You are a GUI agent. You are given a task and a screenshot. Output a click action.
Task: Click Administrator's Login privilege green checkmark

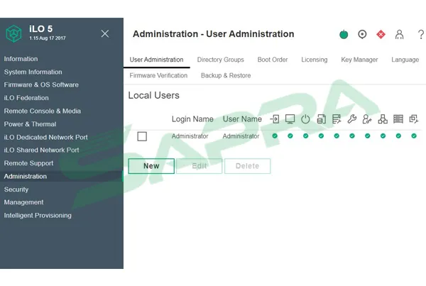pos(275,136)
